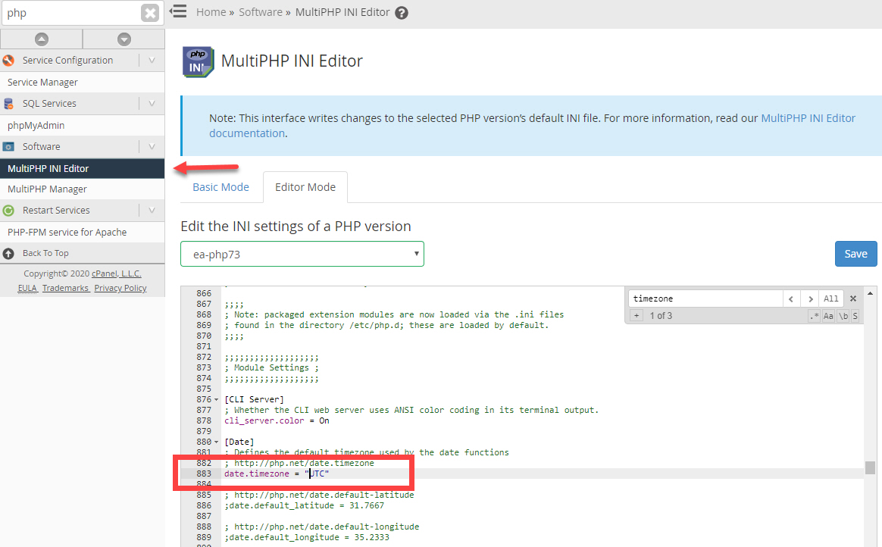Toggle whole word \b search option
The image size is (882, 547).
coord(843,316)
